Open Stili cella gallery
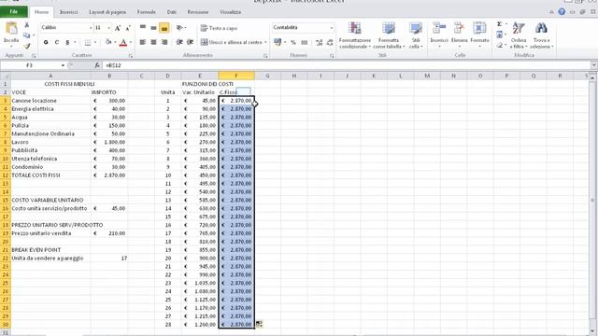 pos(415,35)
